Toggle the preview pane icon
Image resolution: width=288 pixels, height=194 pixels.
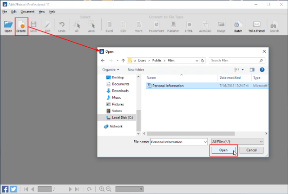pos(252,70)
